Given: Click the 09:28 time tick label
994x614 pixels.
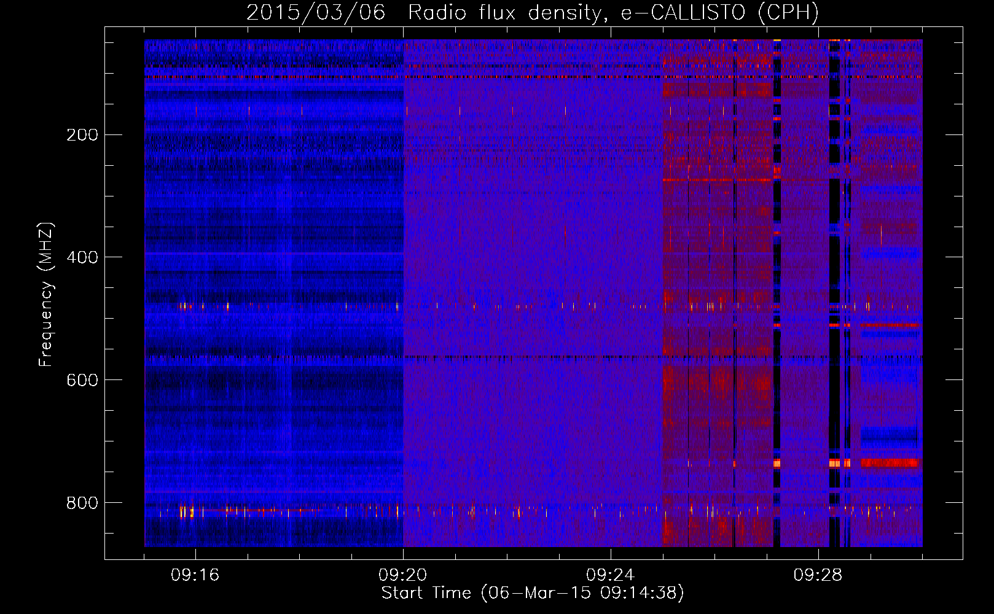Looking at the screenshot, I should click(x=818, y=575).
